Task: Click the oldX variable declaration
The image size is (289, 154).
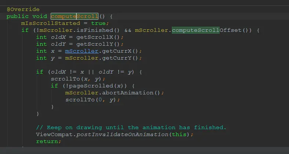Action: tap(58, 37)
